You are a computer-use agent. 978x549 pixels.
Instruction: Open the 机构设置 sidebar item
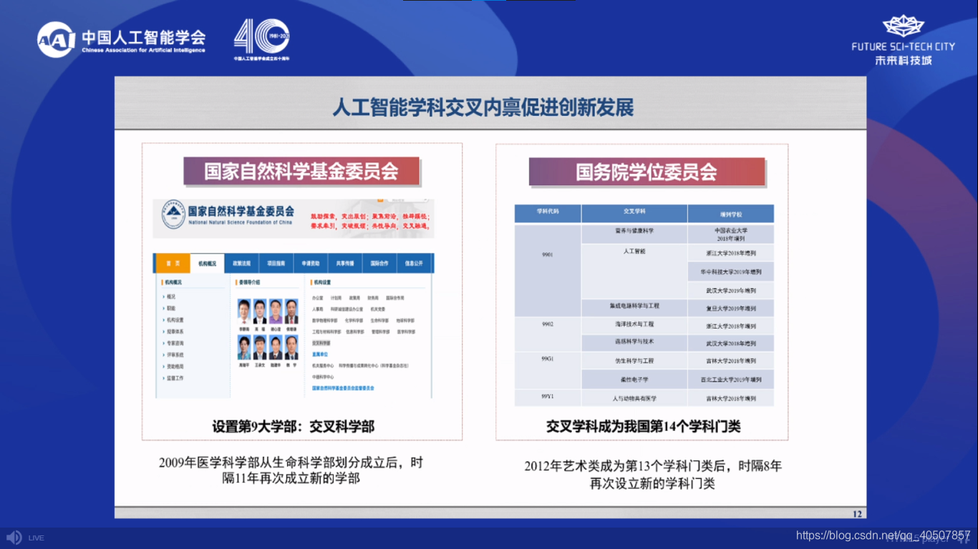click(175, 320)
